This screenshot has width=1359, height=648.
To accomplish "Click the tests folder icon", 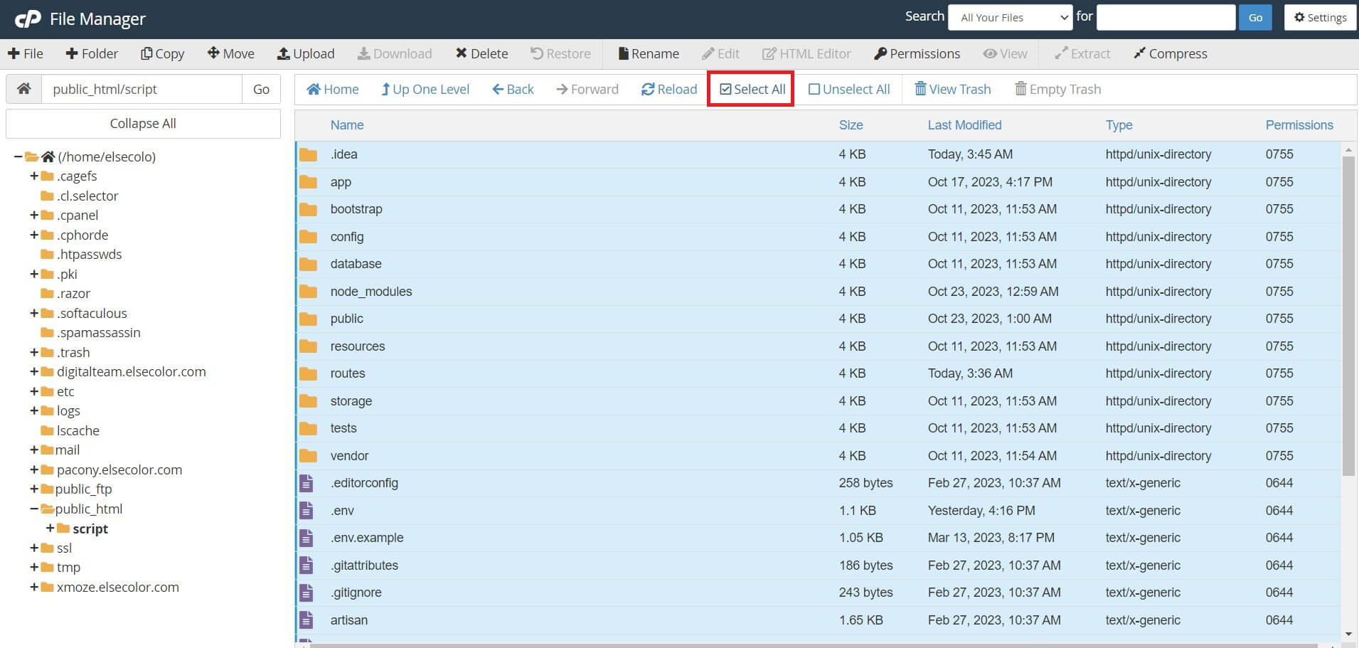I will pyautogui.click(x=308, y=428).
